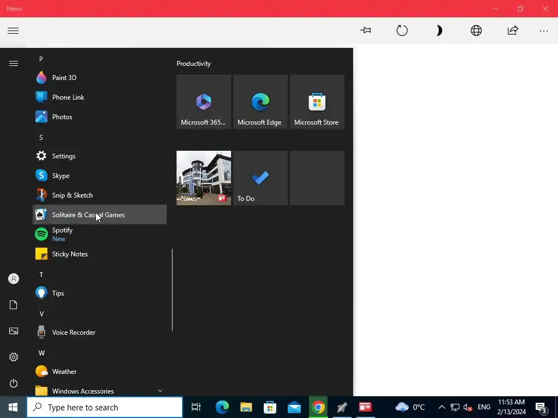
Task: Click the letter S group header
Action: [x=41, y=137]
